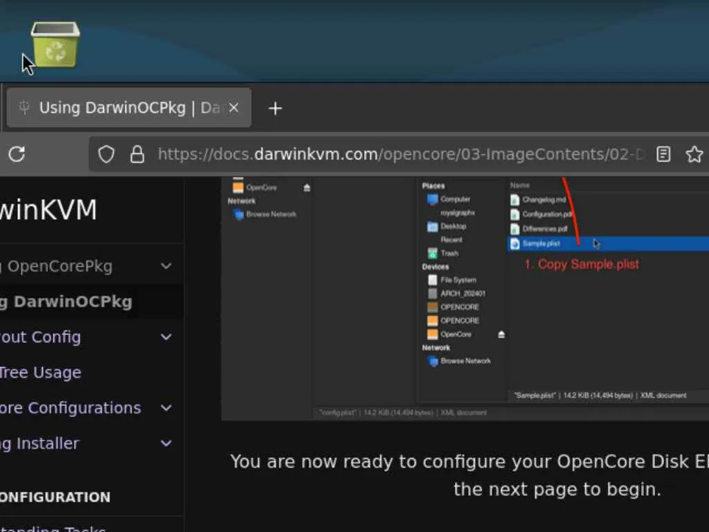Open the Tree Usage sidebar link
Viewport: 709px width, 532px height.
pyautogui.click(x=41, y=372)
